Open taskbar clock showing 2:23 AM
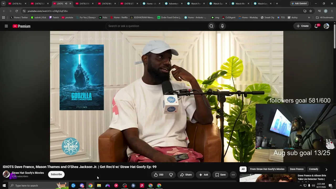Screen dimensions: 336x189 [321, 186]
